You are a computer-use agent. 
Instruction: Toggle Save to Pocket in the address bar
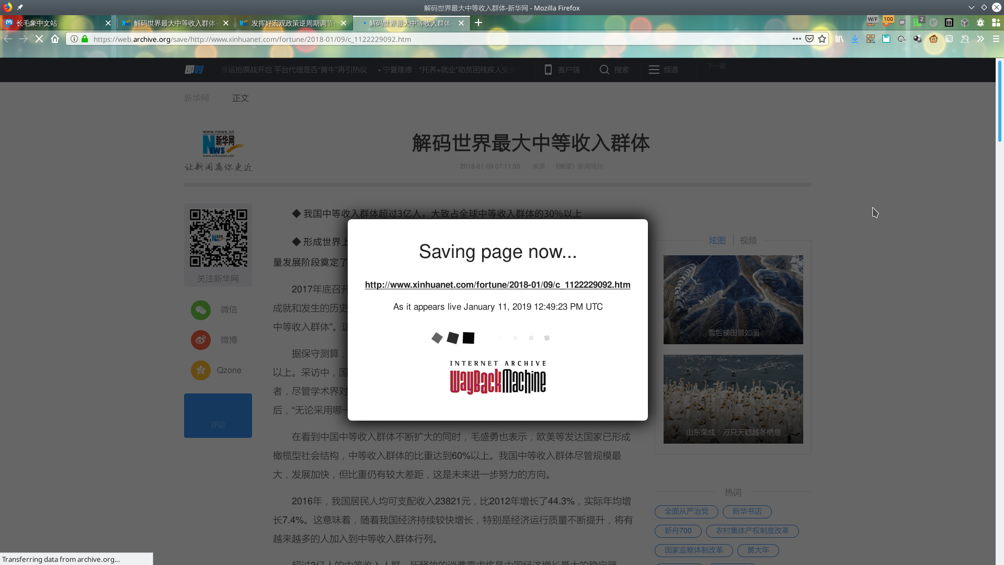pyautogui.click(x=809, y=39)
